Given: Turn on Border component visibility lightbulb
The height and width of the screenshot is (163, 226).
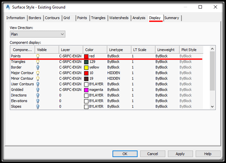Looking at the screenshot, I should tap(38, 67).
